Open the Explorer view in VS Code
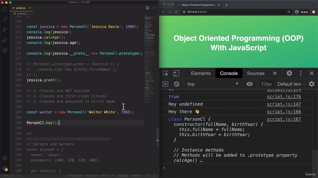Viewport: 318px width, 178px height. (x=5, y=9)
